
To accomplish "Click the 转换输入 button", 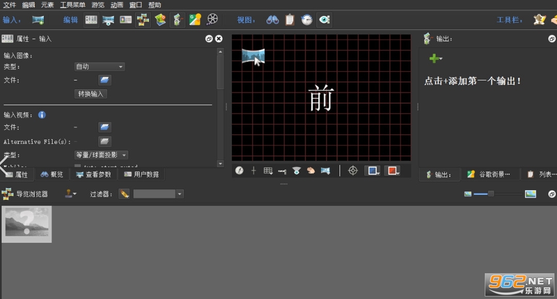I will pos(91,94).
